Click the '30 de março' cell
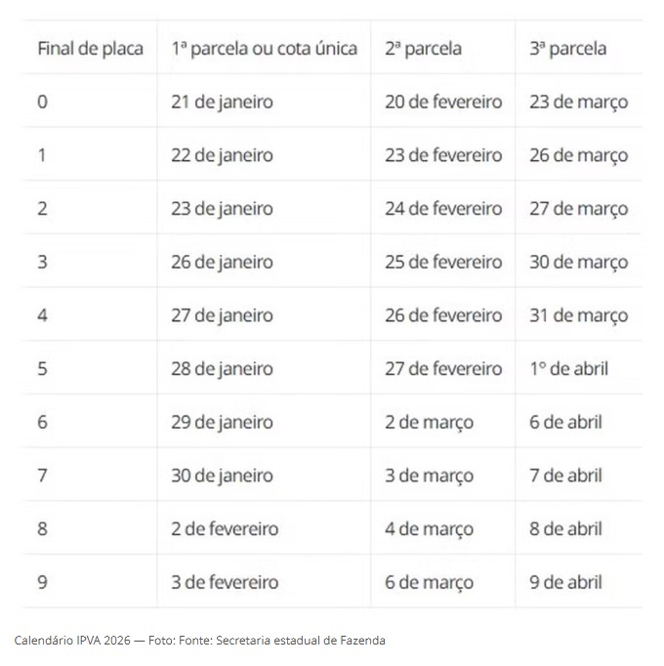This screenshot has width=664, height=666. point(578,262)
